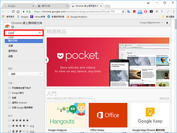Viewport: 177px width, 133px height.
Task: Open the Pocket featured banner
Action: click(x=108, y=62)
